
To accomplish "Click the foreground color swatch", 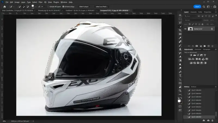I will 179,101.
